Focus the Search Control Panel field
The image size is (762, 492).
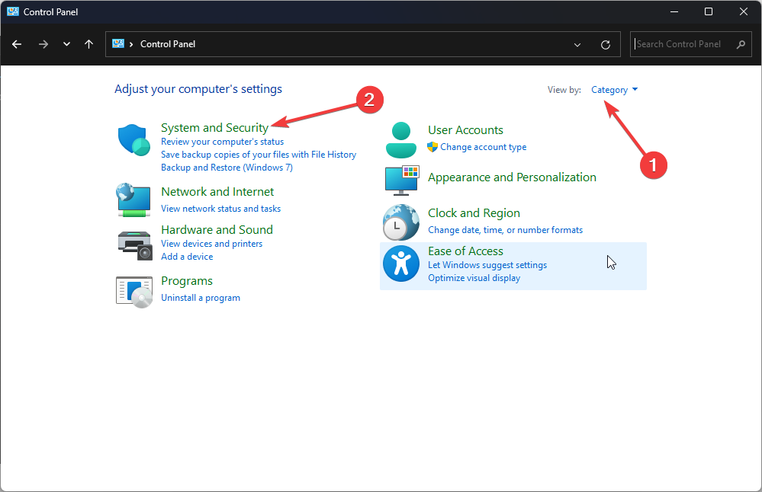684,44
